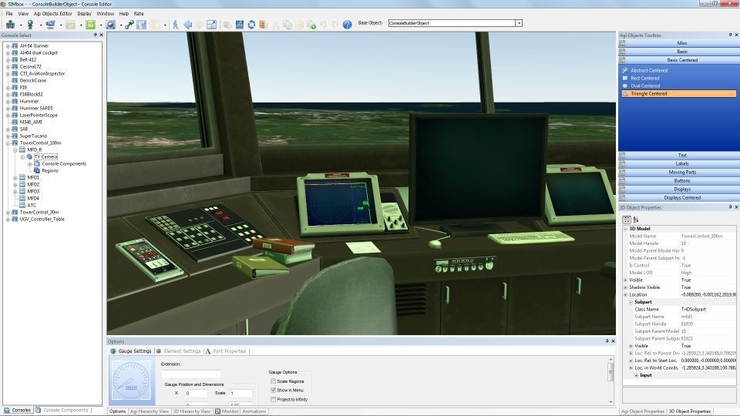740x416 pixels.
Task: Choose the Rect Centered toolbox object
Action: (644, 78)
